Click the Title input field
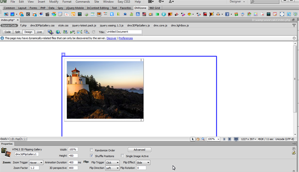This screenshot has width=299, height=172. 124,32
